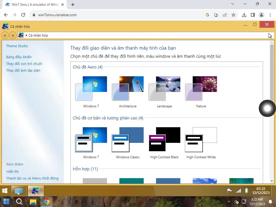The image size is (276, 207).
Task: Click Chrome icon on host taskbar
Action: (x=46, y=202)
